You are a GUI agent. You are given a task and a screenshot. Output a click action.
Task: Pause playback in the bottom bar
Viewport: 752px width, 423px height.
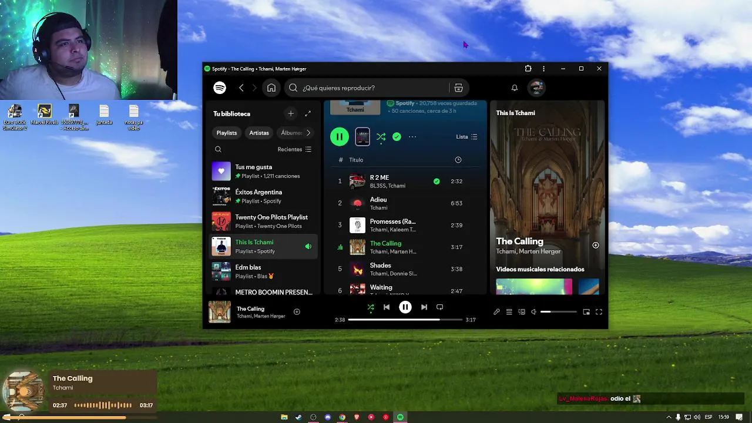pos(405,307)
